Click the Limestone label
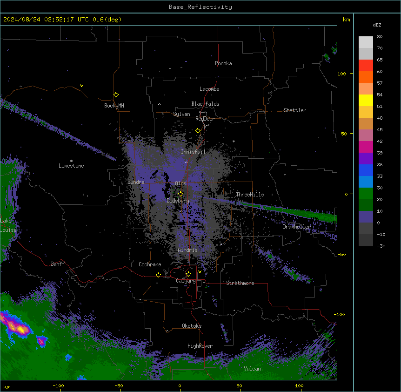 [71, 166]
